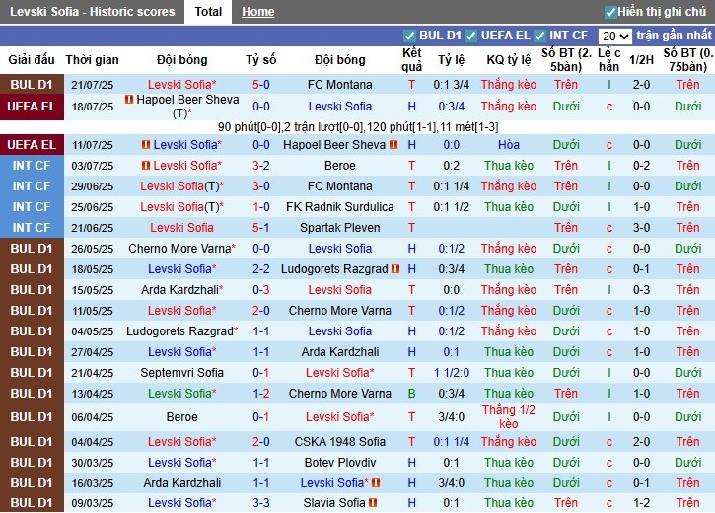Open Spartak Pleven team link
The width and height of the screenshot is (715, 513).
point(339,228)
